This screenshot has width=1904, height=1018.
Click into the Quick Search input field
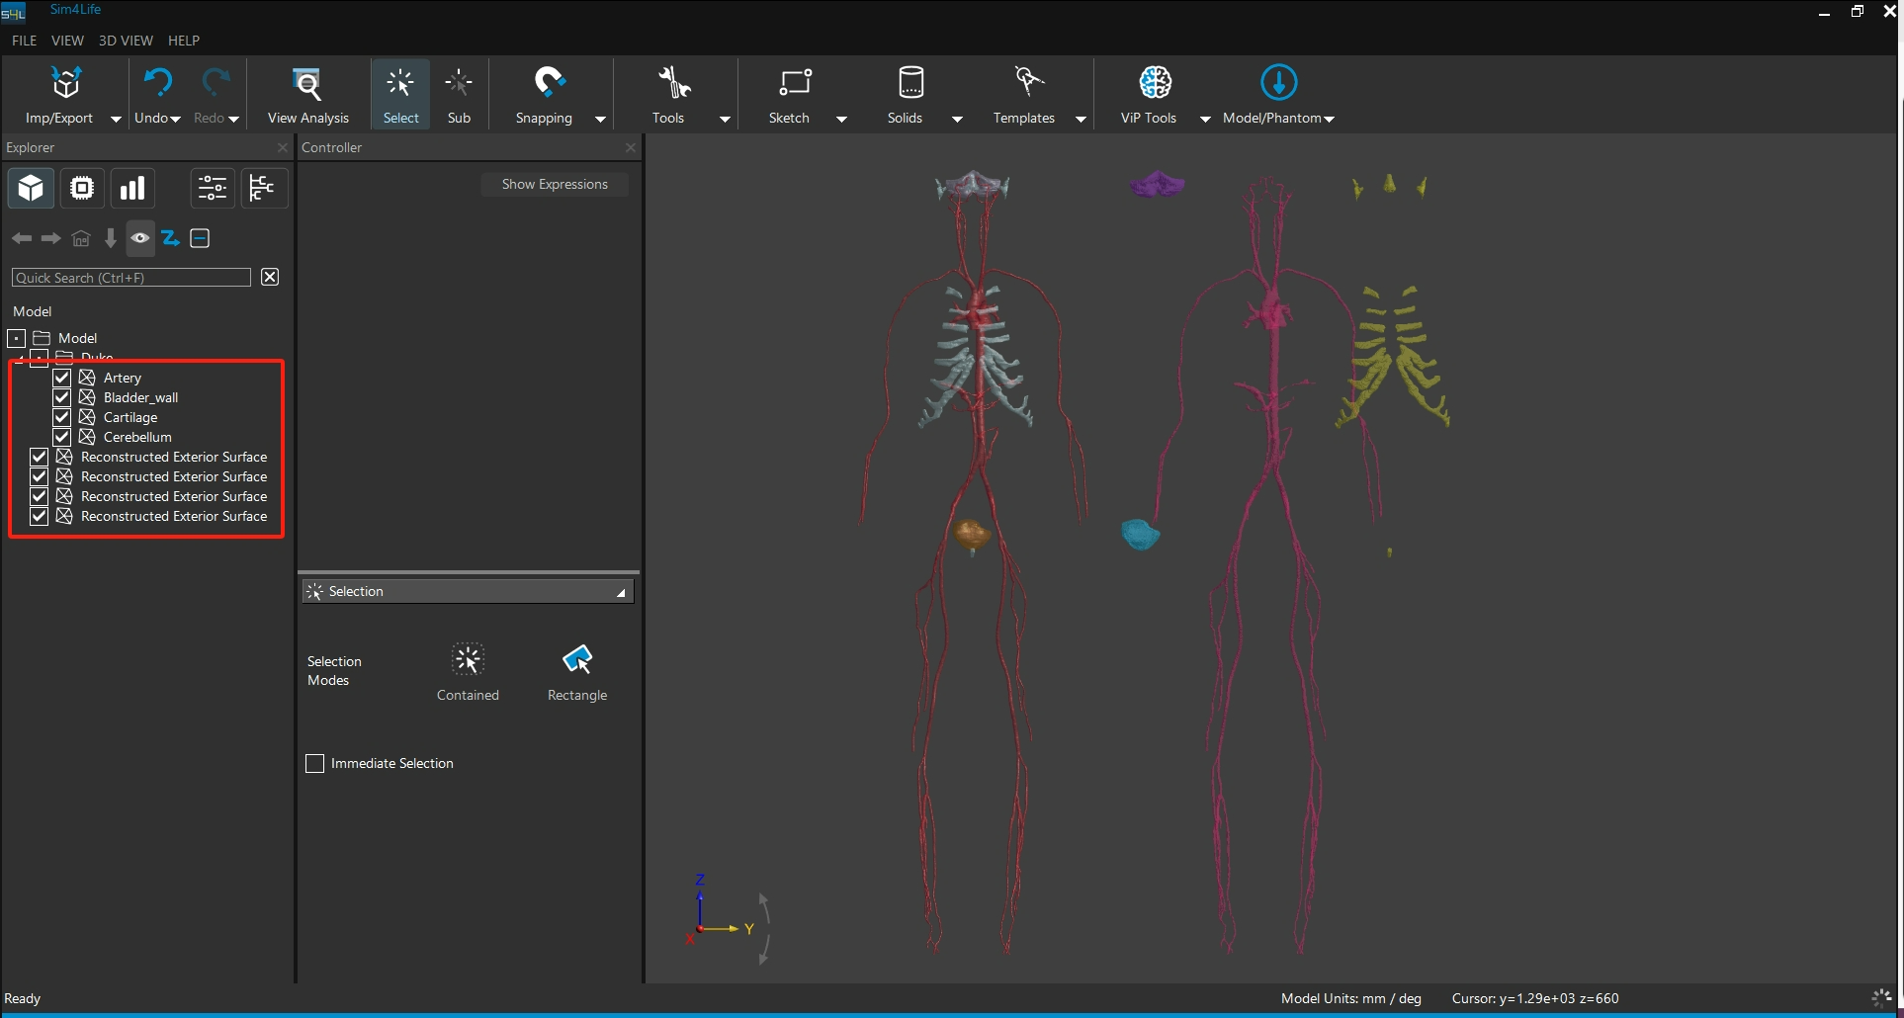130,278
